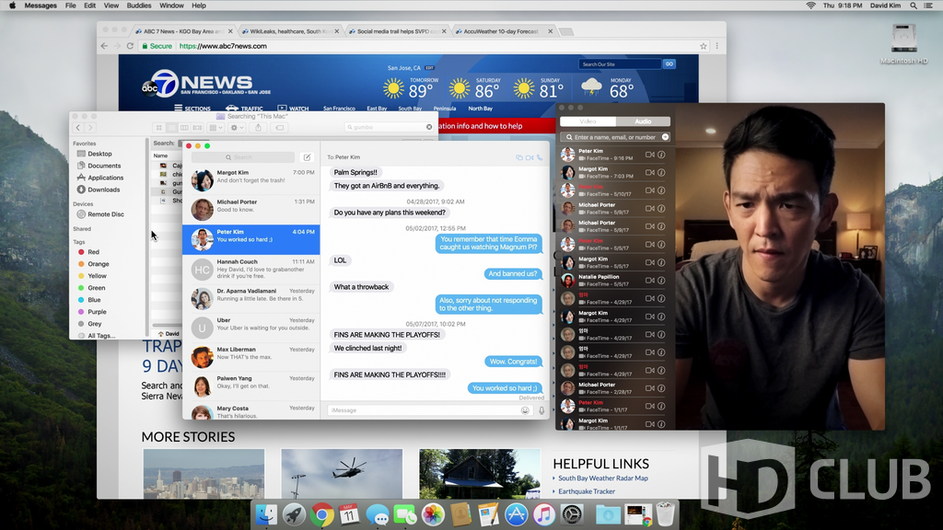This screenshot has height=530, width=943.
Task: Click the Finder edit tags icon
Action: tap(280, 127)
